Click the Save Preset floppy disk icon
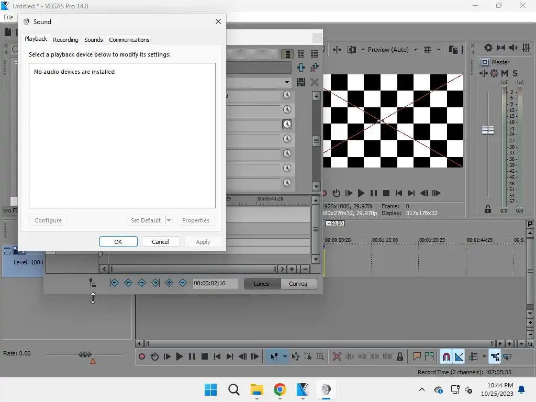Image resolution: width=536 pixels, height=402 pixels. tap(301, 82)
